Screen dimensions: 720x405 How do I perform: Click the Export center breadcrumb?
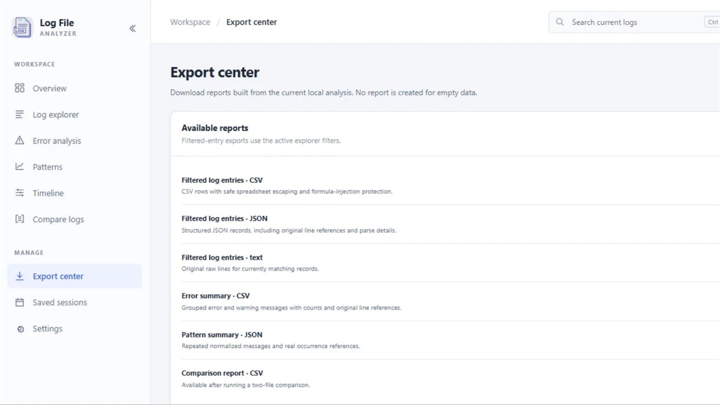coord(252,22)
